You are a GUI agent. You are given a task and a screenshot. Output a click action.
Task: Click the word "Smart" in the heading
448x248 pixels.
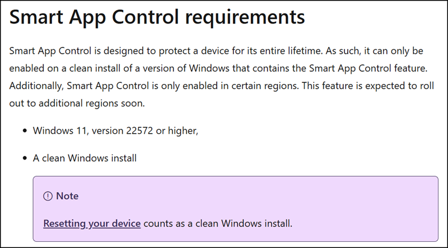(x=38, y=18)
